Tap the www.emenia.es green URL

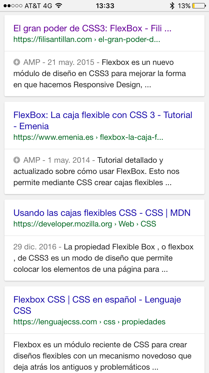(x=88, y=137)
